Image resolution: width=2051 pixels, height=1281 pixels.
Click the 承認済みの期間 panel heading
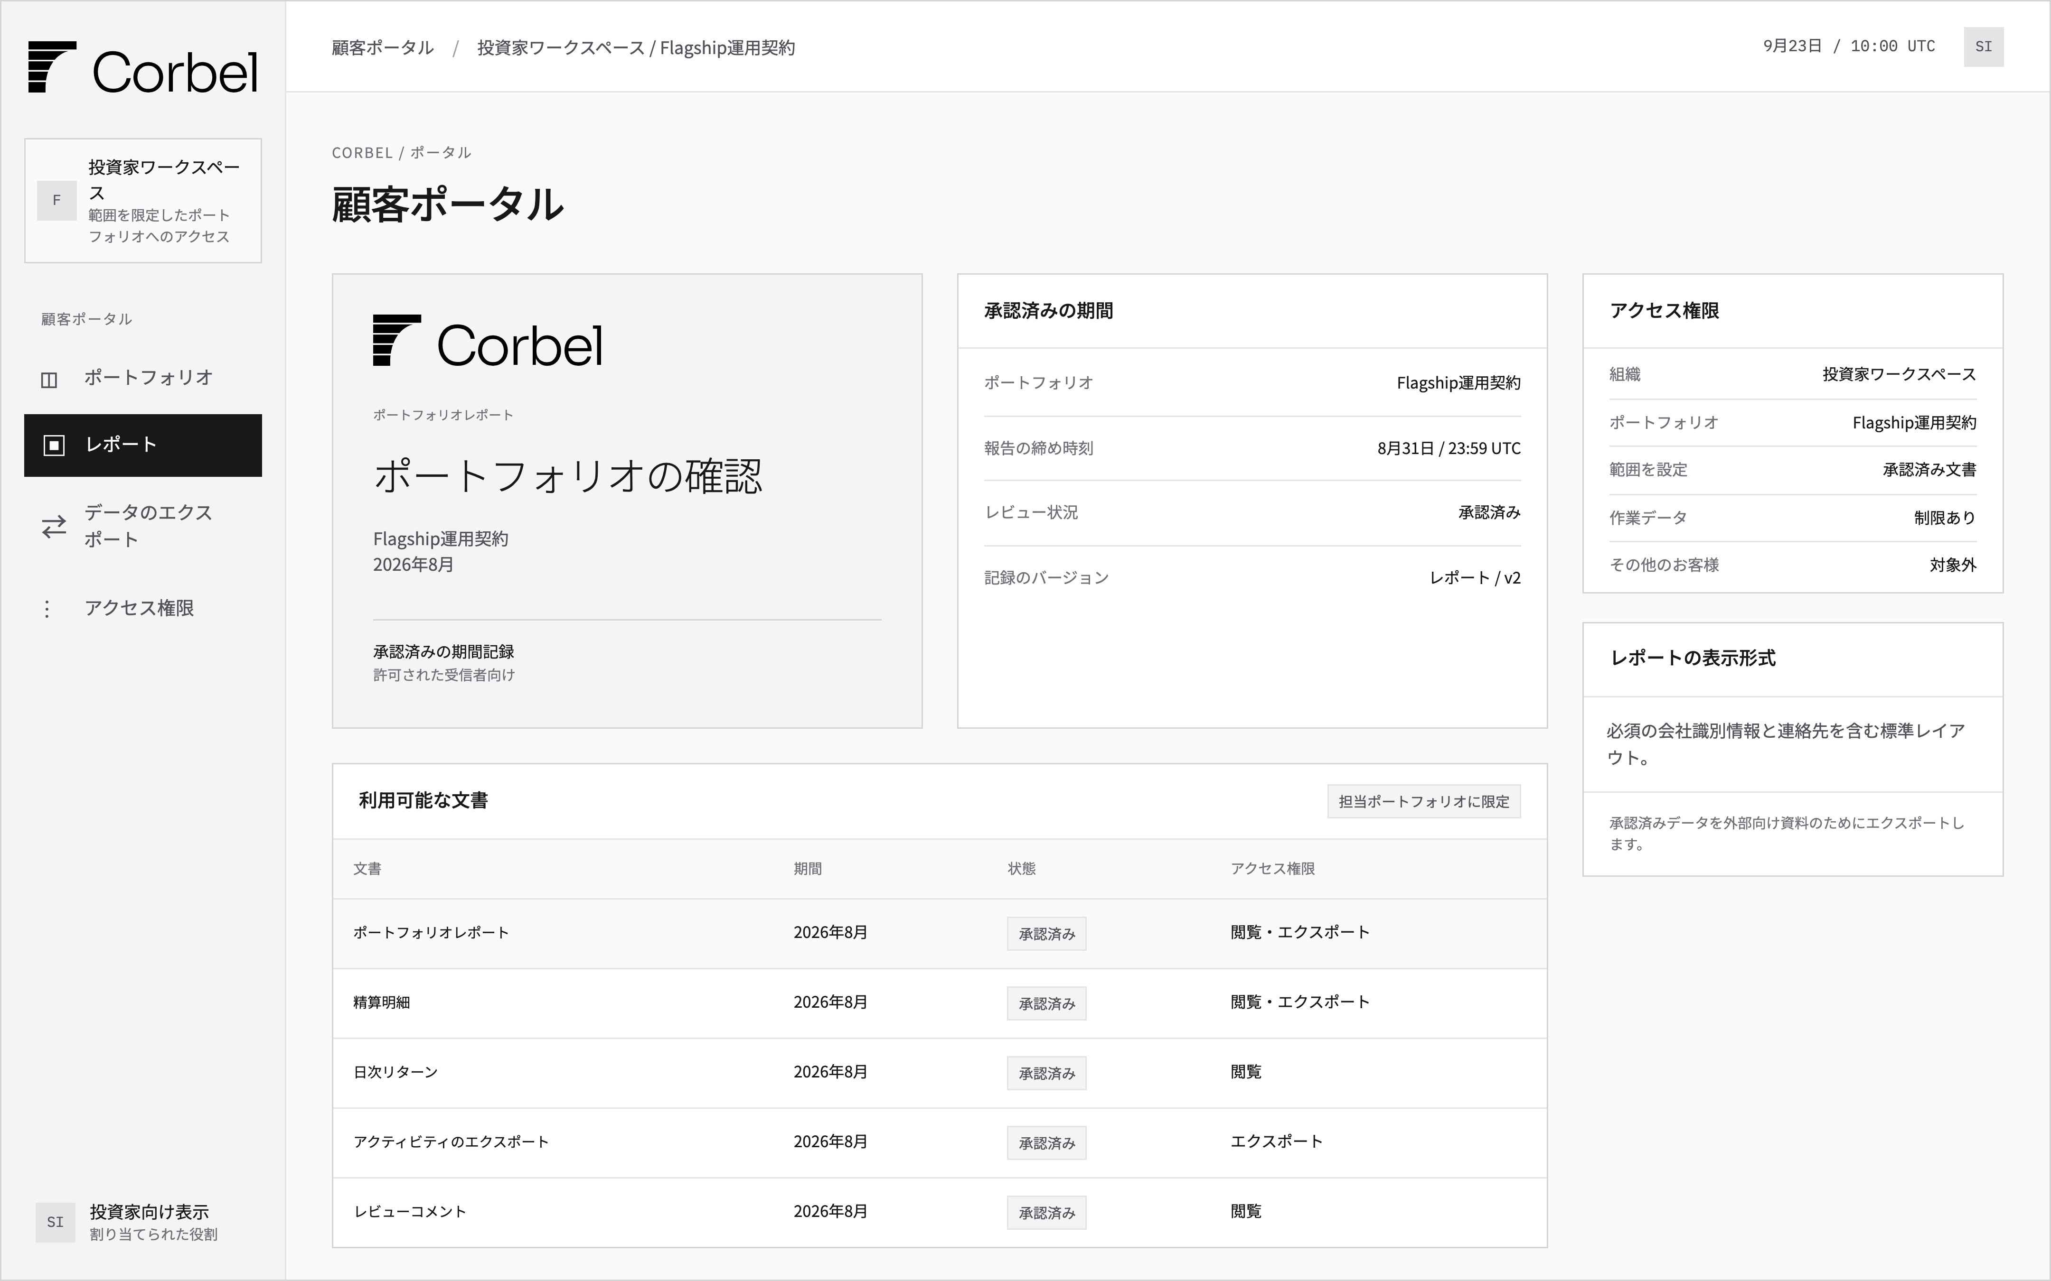tap(1048, 311)
